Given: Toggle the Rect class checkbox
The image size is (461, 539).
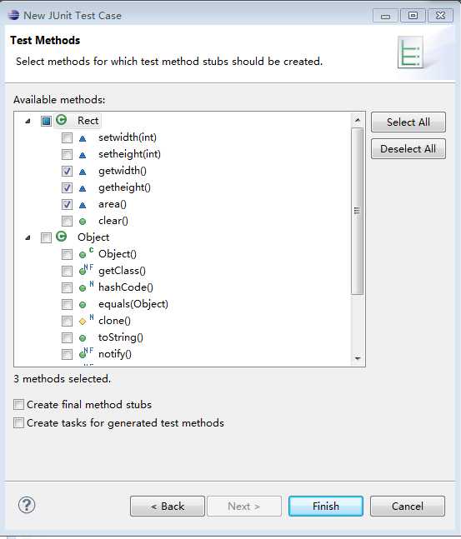Looking at the screenshot, I should (x=46, y=121).
